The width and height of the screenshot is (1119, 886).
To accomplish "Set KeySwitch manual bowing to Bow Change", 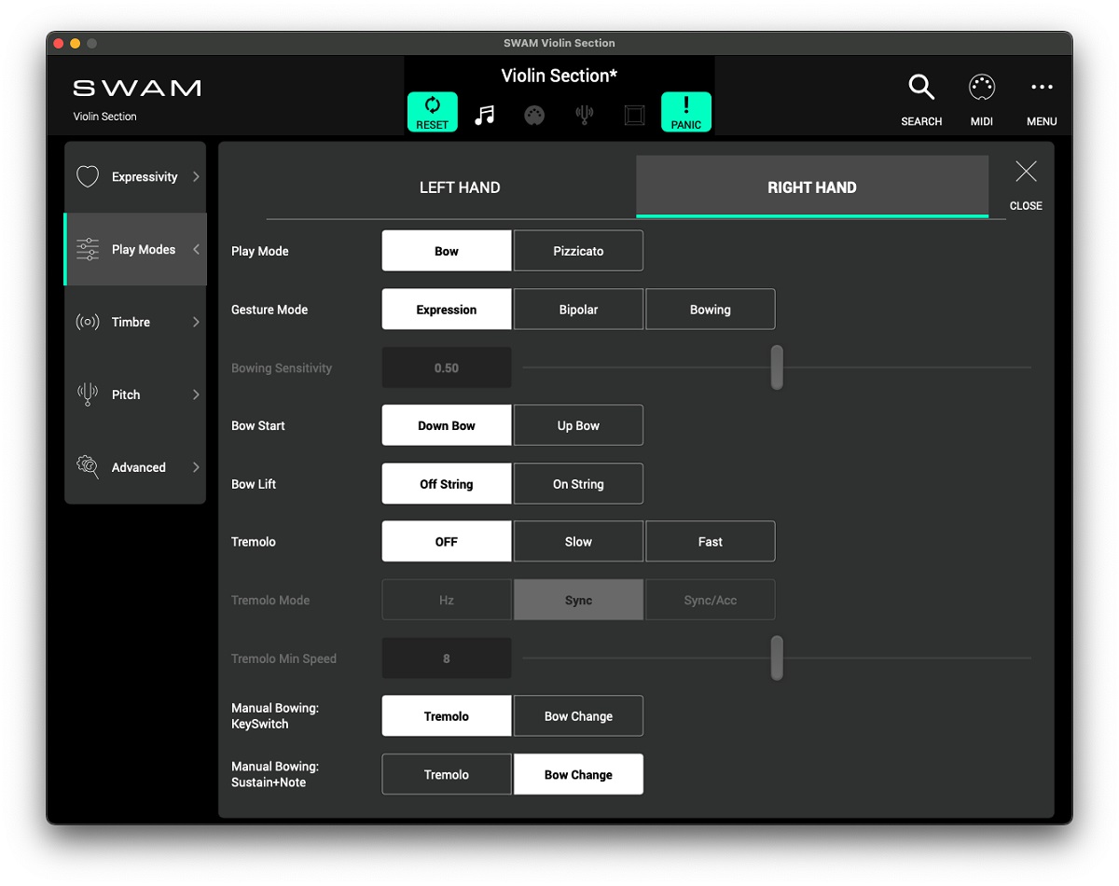I will click(578, 715).
